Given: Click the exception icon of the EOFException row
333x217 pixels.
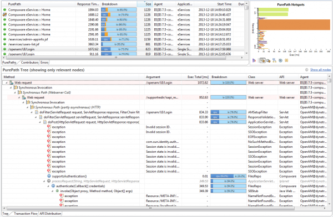Looking at the screenshot, I should [x=49, y=137].
